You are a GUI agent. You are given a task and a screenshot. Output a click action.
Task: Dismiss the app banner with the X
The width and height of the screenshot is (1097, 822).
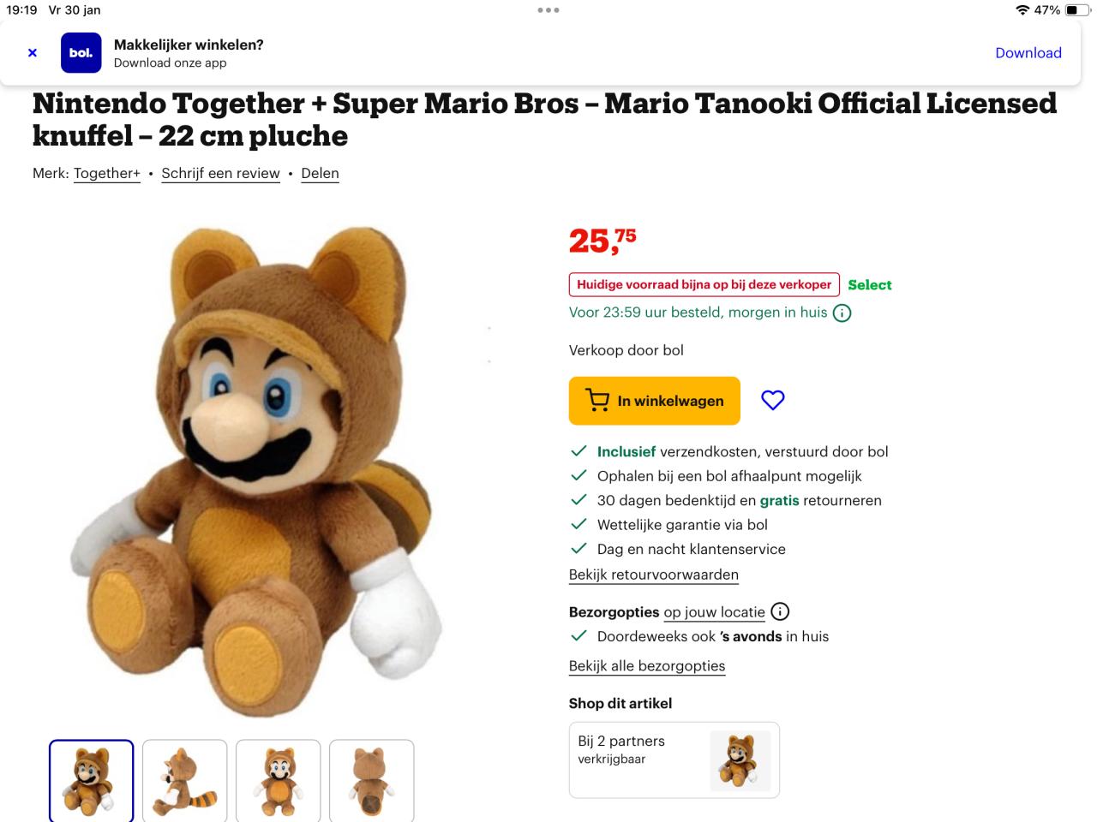point(32,52)
